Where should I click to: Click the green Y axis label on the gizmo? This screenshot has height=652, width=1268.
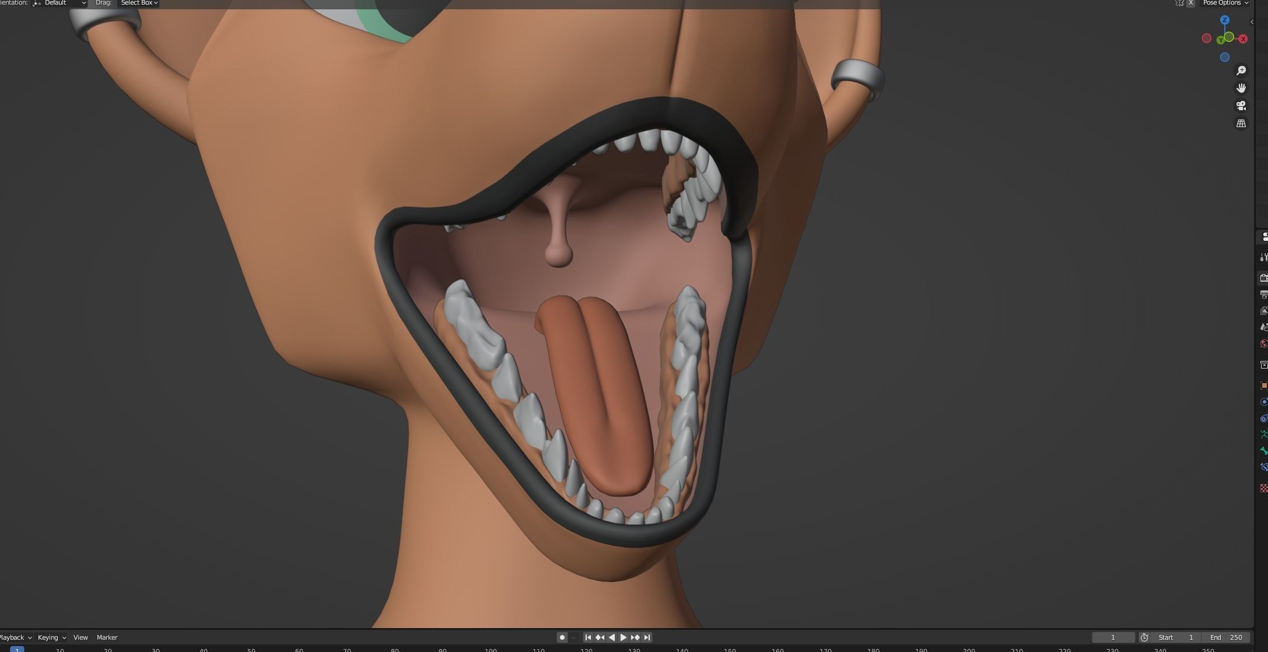click(1221, 40)
